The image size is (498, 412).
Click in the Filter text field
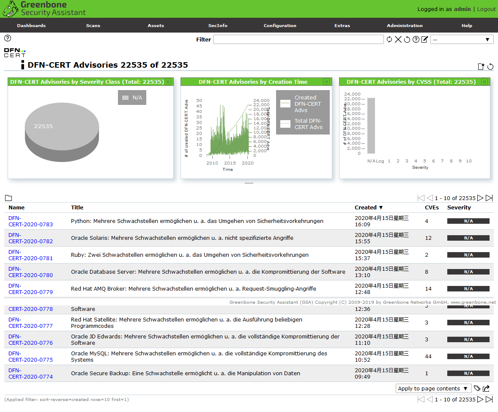click(298, 39)
